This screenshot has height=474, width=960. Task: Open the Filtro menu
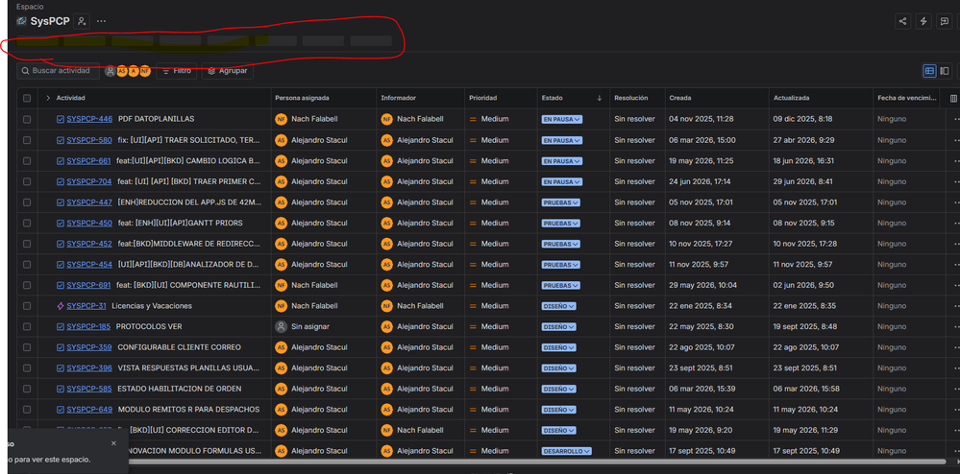[176, 71]
